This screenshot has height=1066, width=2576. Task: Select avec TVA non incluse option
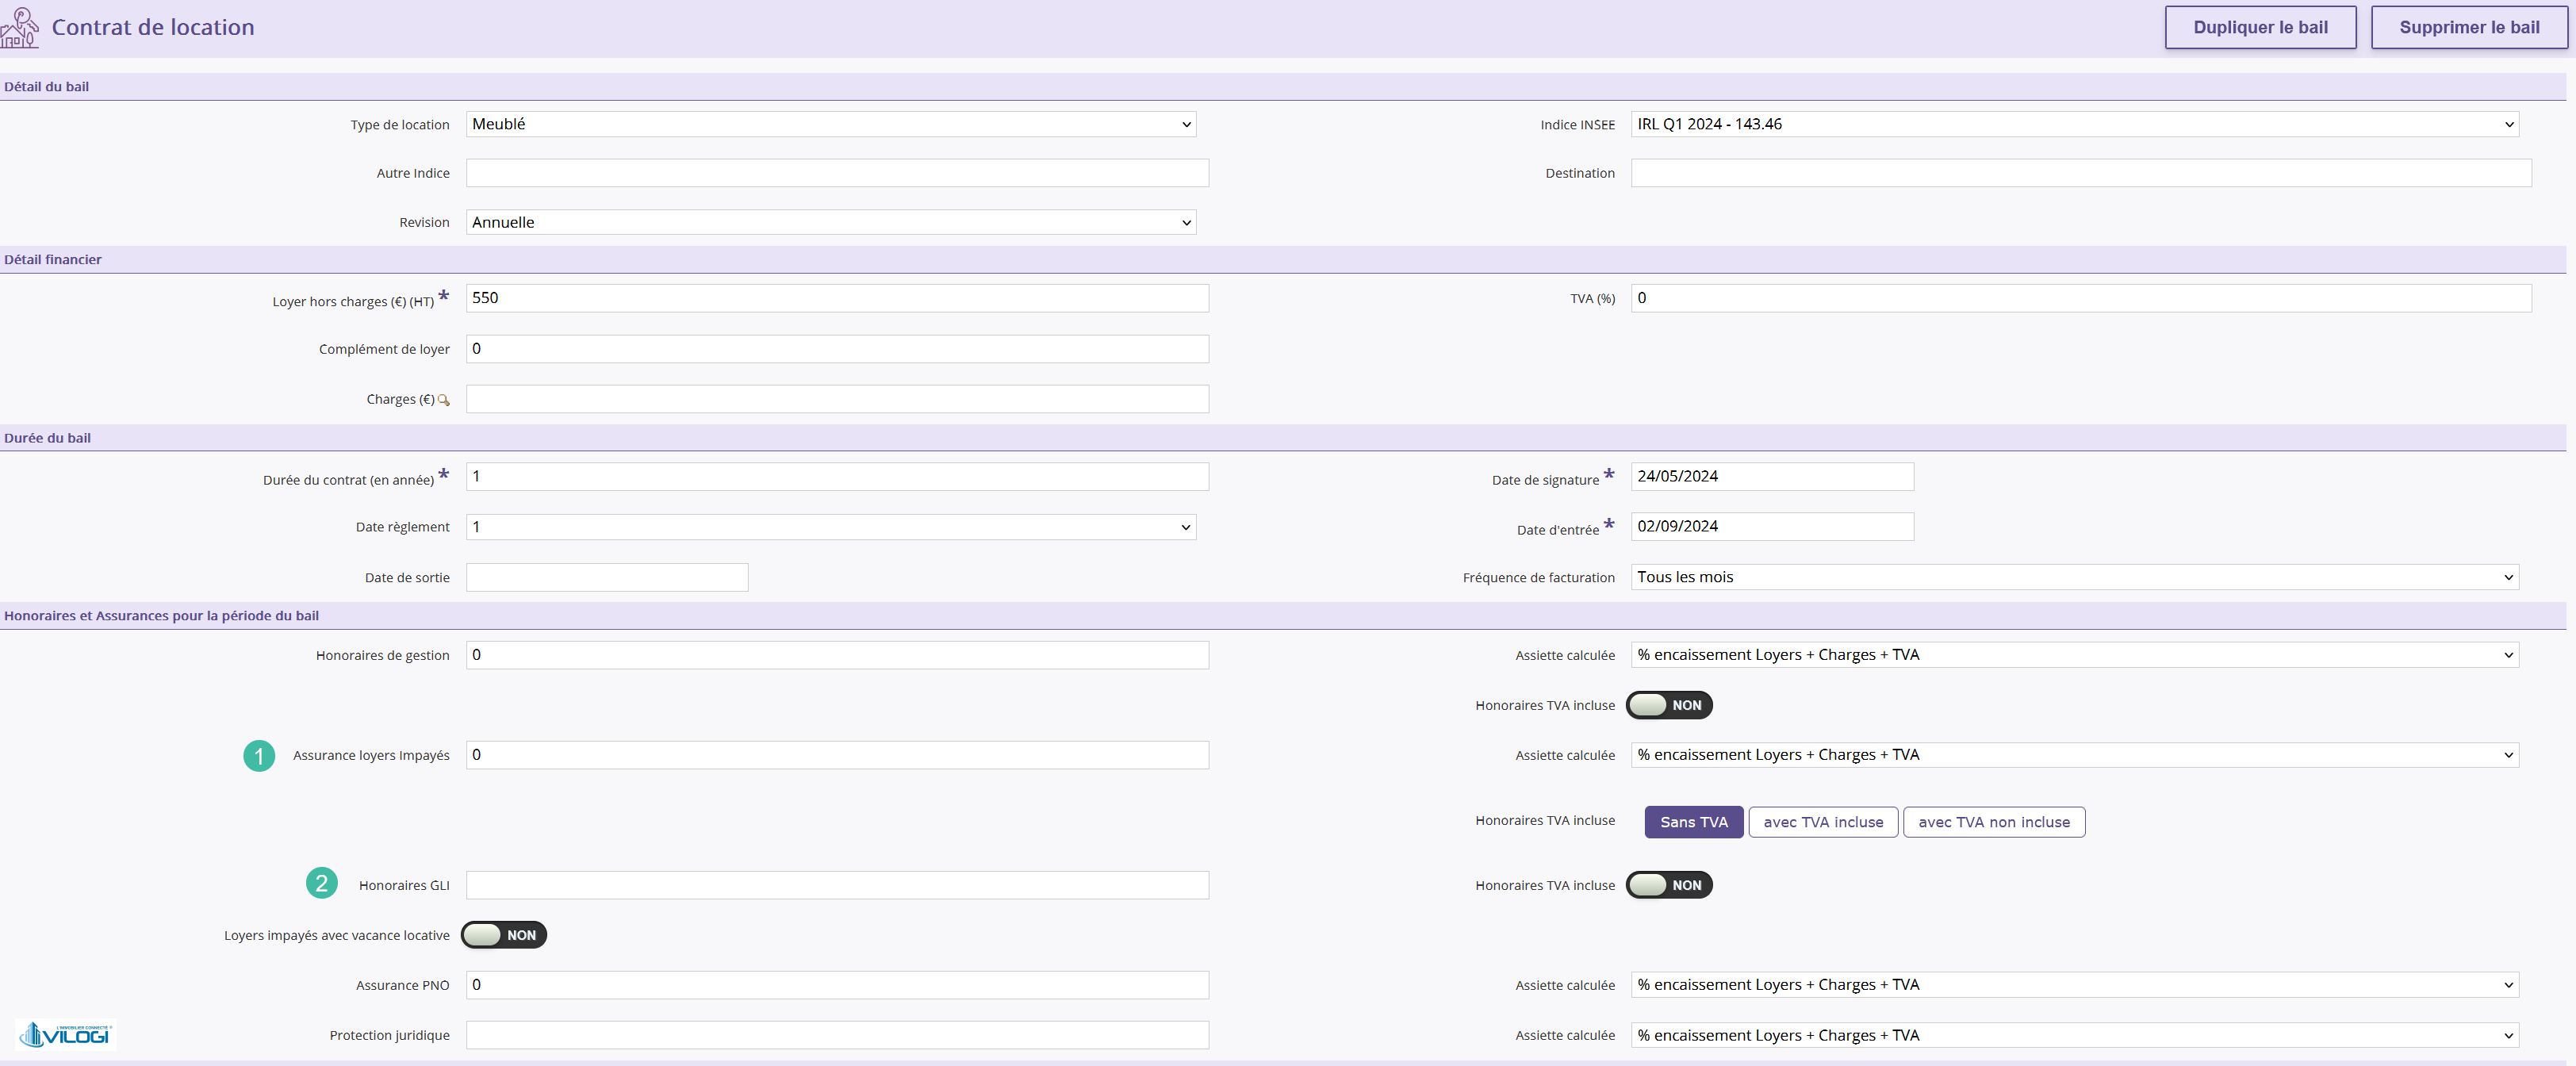pos(1994,822)
